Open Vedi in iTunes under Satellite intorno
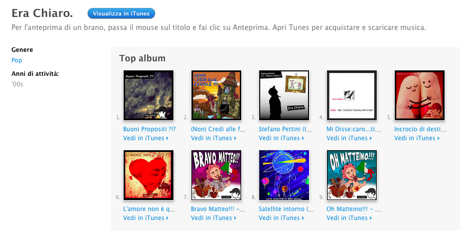 282,218
